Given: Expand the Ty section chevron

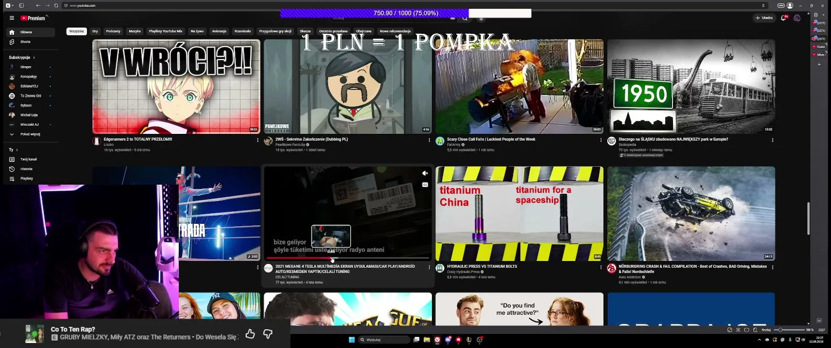Looking at the screenshot, I should click(x=16, y=150).
